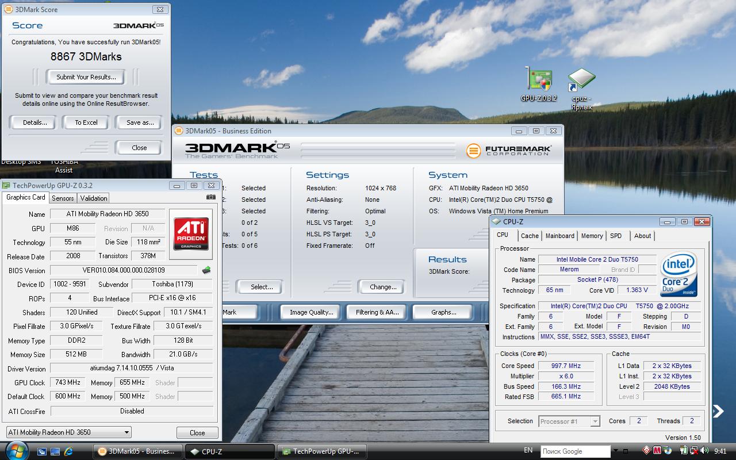
Task: Switch to the Sensors tab in GPU-Z
Action: [x=63, y=198]
